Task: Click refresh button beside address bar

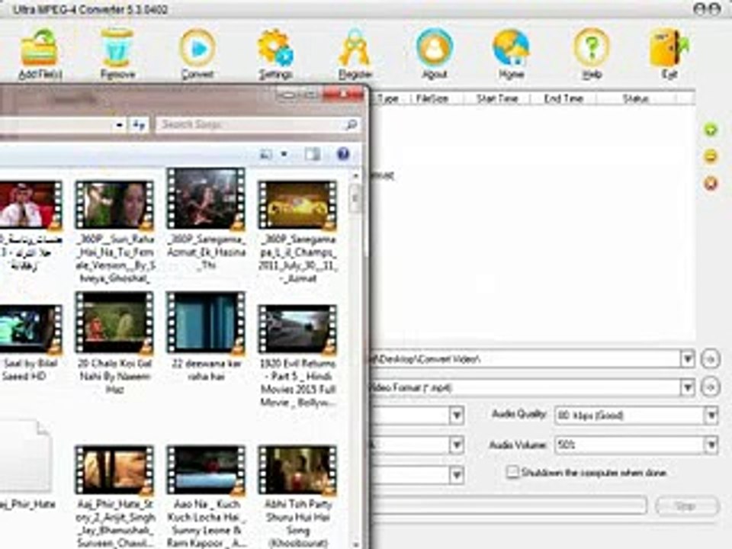Action: point(139,124)
